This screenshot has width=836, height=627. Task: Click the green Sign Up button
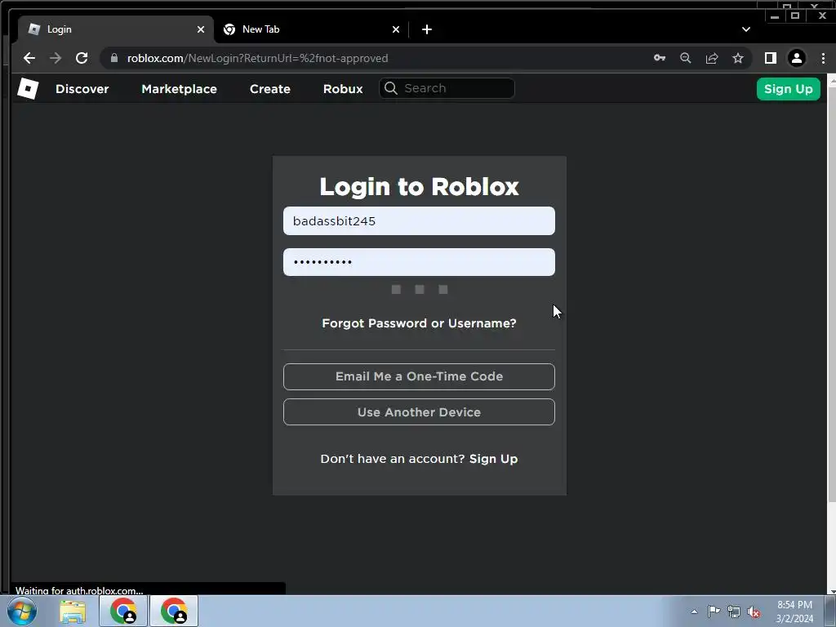[788, 89]
